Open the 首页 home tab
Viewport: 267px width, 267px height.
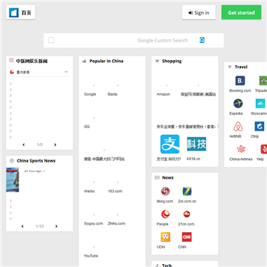[21, 13]
